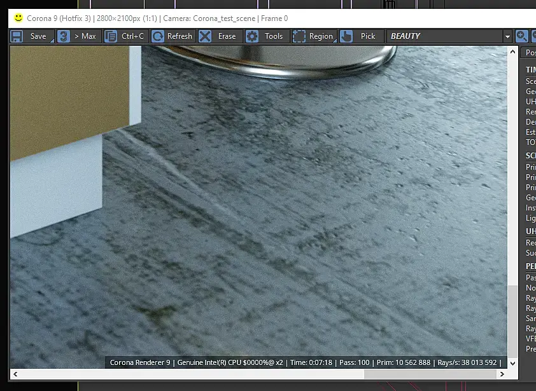This screenshot has width=536, height=391.
Task: Click the scroll up arrow of the viewport
Action: click(x=512, y=51)
